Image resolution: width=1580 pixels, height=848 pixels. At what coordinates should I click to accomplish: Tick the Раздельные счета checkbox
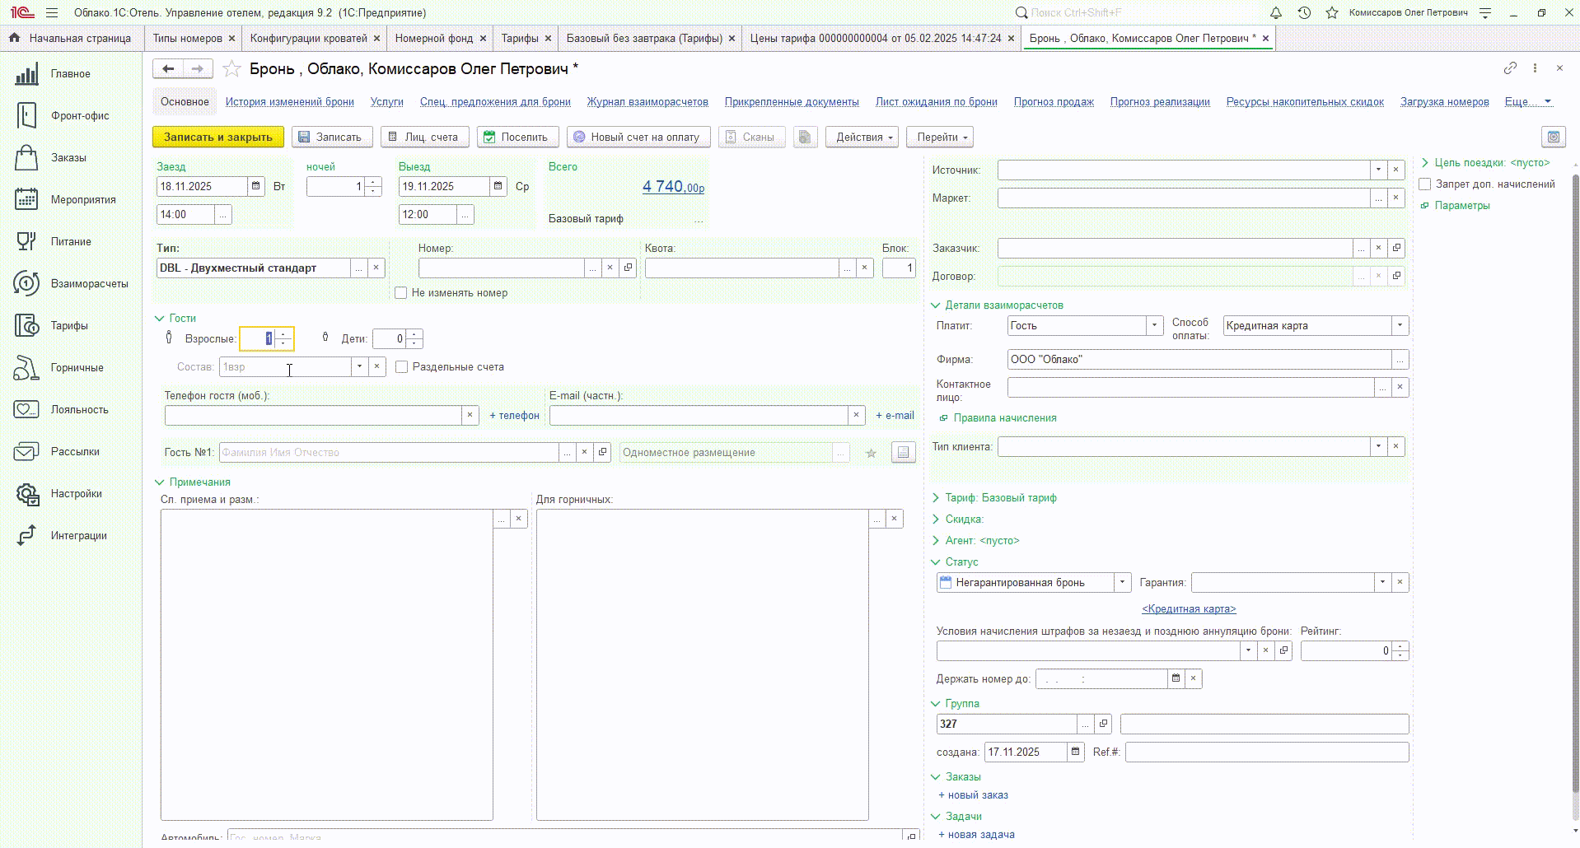point(402,367)
